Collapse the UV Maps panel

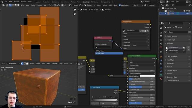pos(177,43)
